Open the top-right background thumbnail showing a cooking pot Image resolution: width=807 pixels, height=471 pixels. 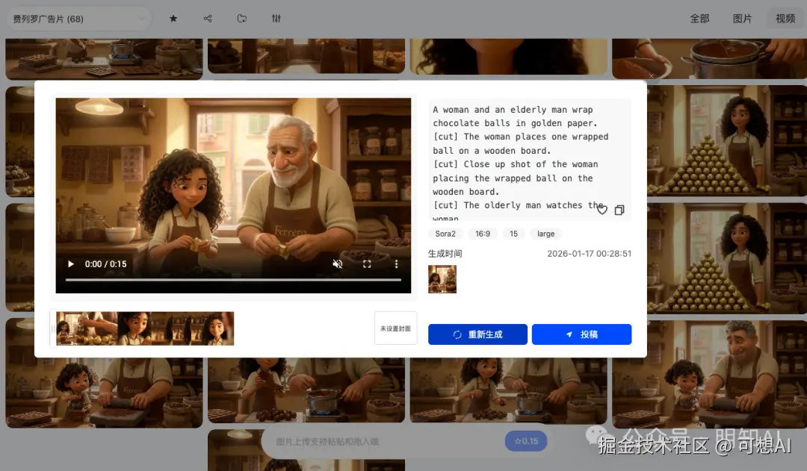[709, 58]
